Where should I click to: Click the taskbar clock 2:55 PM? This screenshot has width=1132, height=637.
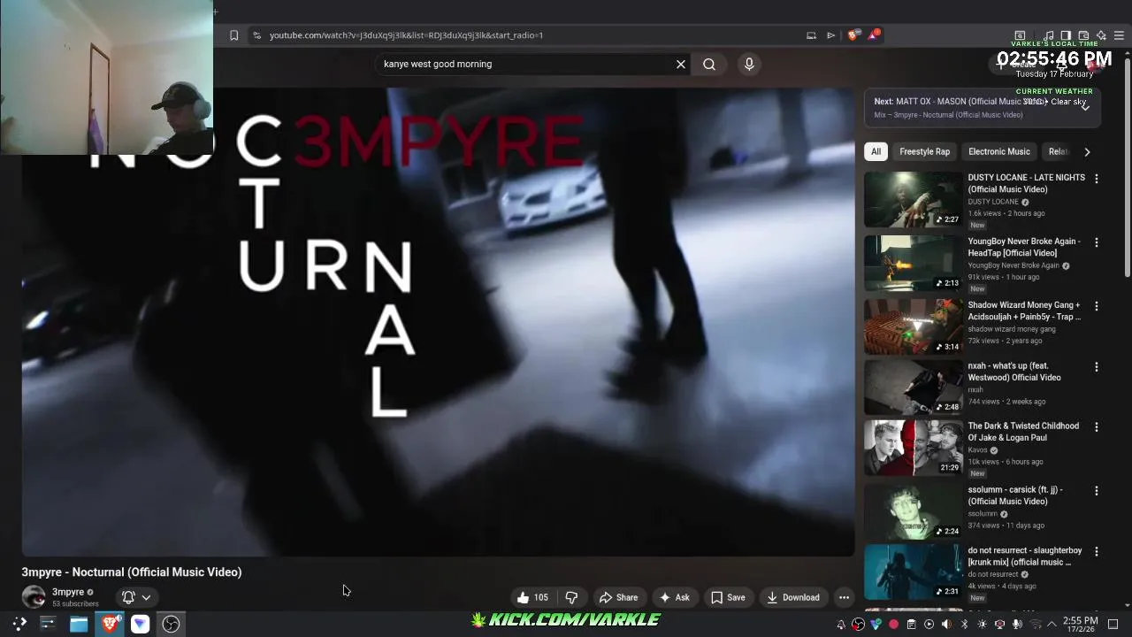tap(1080, 625)
